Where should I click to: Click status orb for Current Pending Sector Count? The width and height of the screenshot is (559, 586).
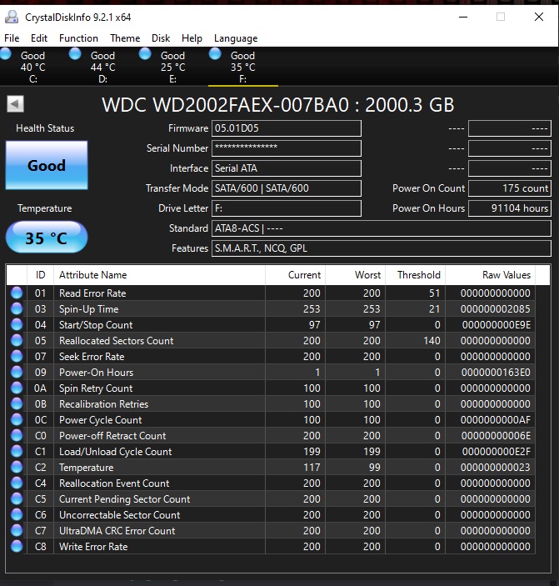[17, 499]
